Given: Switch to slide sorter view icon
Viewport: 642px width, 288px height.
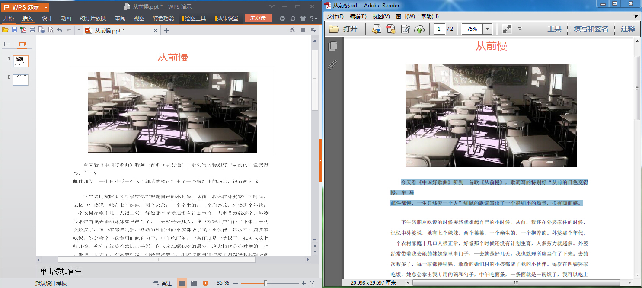Looking at the screenshot, I should click(x=194, y=283).
